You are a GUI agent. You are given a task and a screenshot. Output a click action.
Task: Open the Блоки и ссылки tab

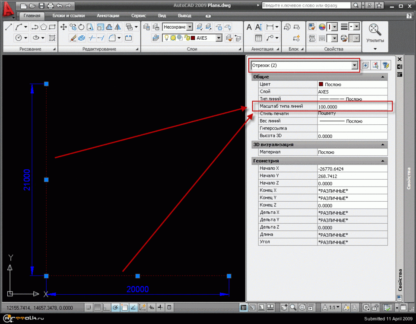coord(68,16)
